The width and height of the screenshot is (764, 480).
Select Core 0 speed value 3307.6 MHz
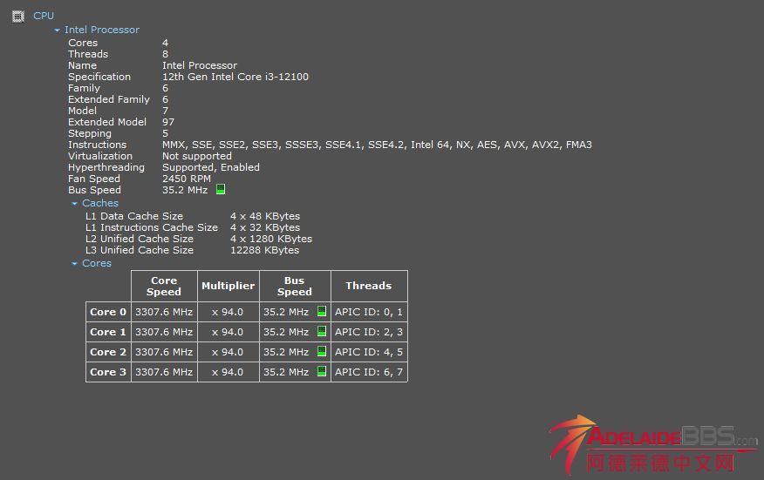click(164, 312)
